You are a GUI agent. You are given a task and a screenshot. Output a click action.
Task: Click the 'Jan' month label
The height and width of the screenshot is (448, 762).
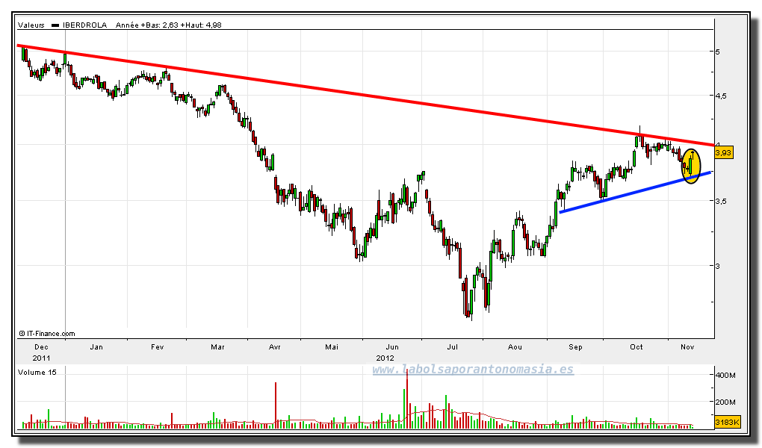(96, 347)
